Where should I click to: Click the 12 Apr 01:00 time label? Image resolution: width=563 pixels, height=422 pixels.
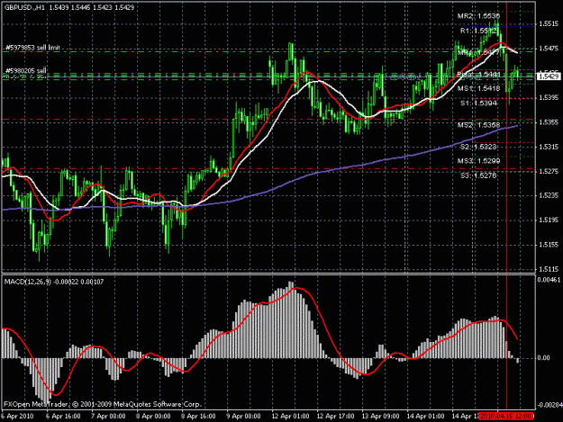(x=290, y=417)
